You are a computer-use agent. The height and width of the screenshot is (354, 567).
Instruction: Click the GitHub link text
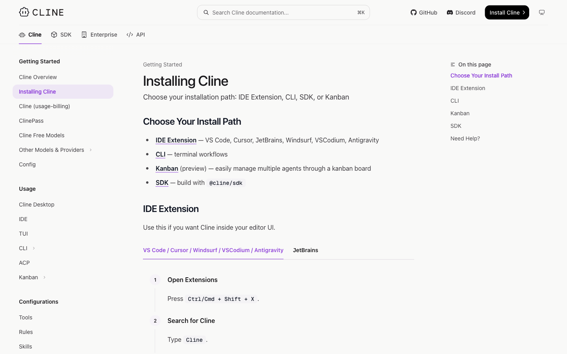[428, 13]
